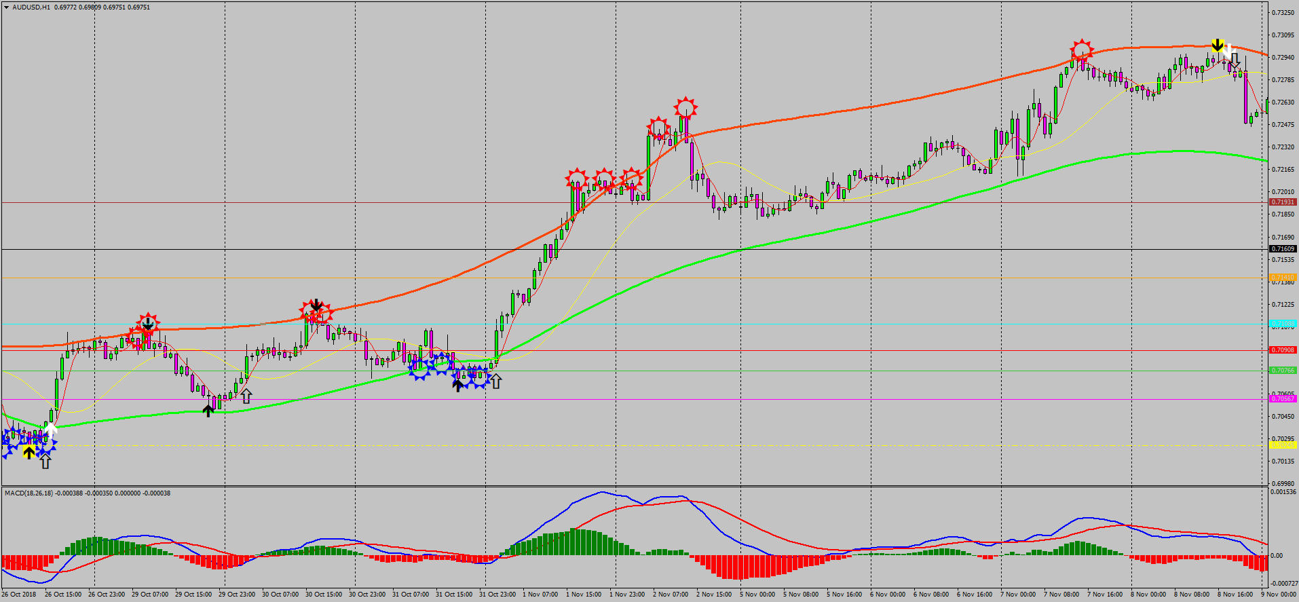Click the 0.70766 green price label
The height and width of the screenshot is (602, 1299).
tap(1283, 371)
